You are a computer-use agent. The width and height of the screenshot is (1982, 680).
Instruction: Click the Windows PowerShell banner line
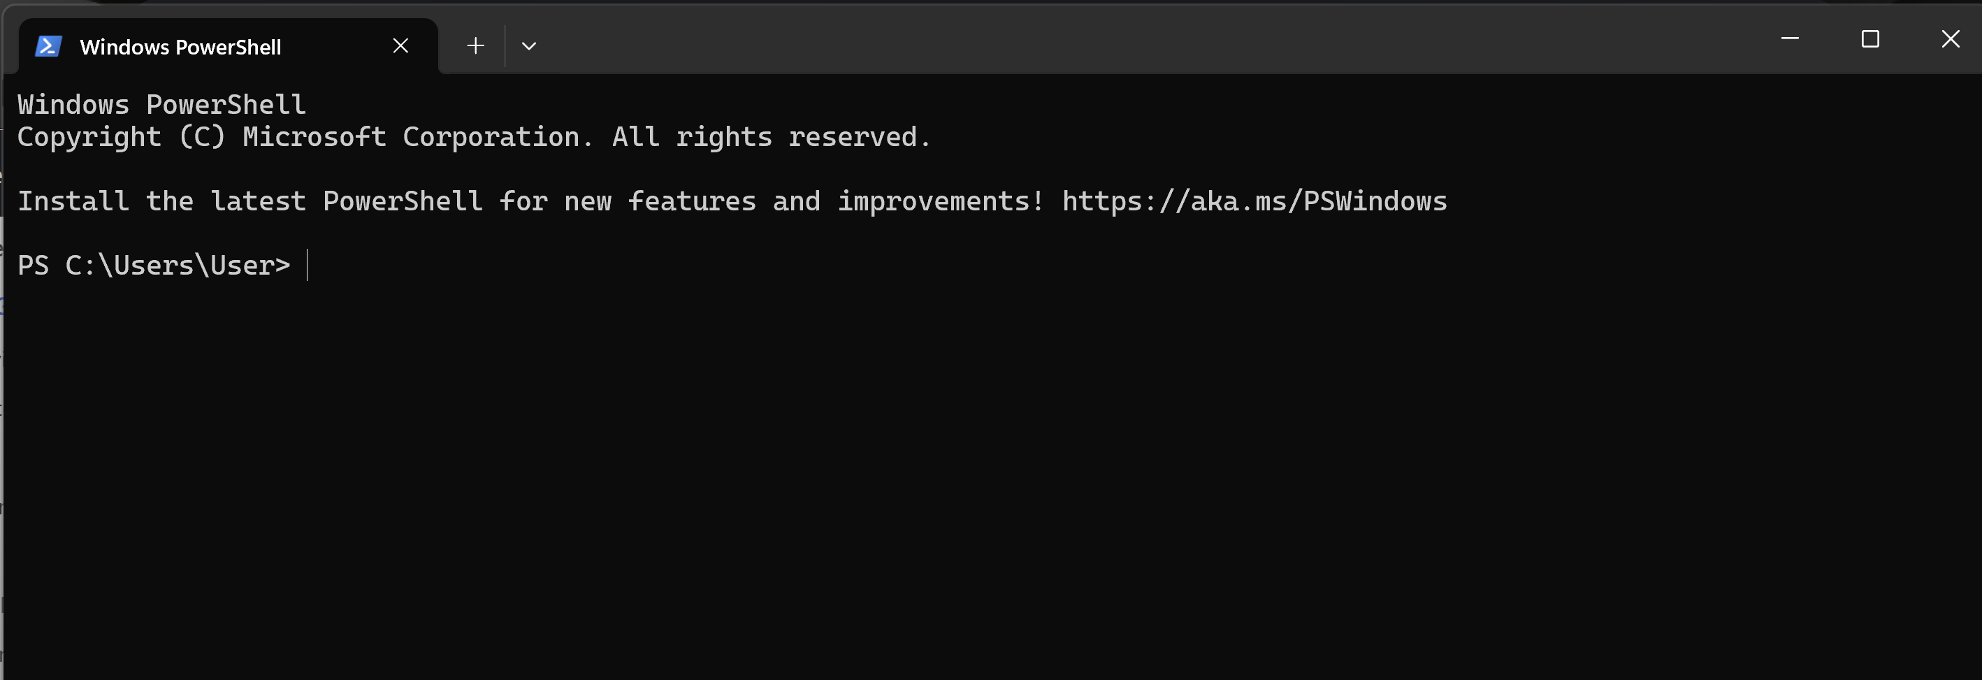[161, 105]
